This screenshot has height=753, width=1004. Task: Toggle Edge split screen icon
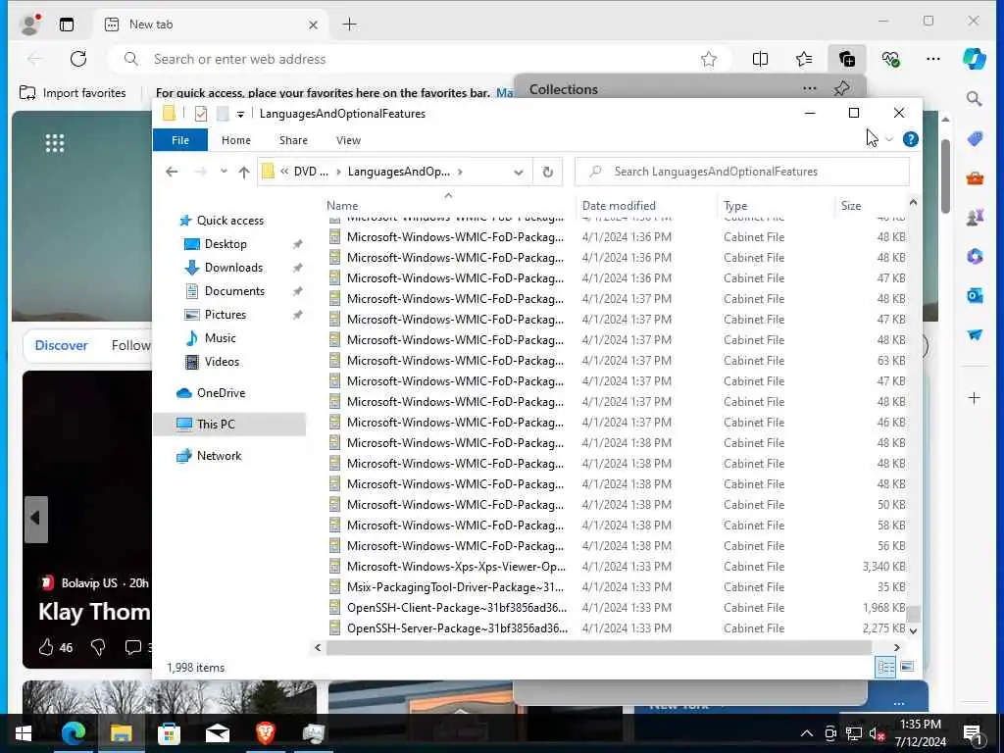[760, 60]
